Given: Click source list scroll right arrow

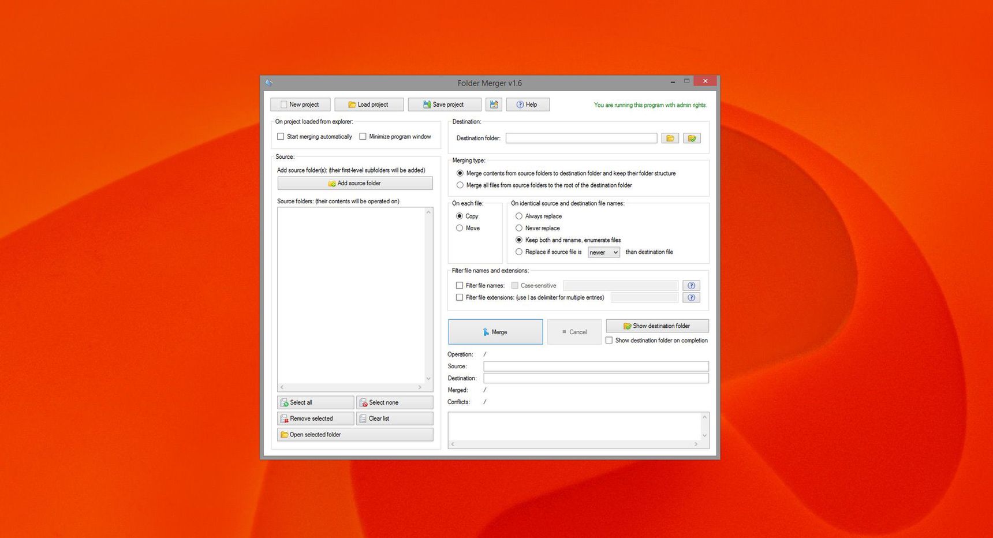Looking at the screenshot, I should point(420,387).
